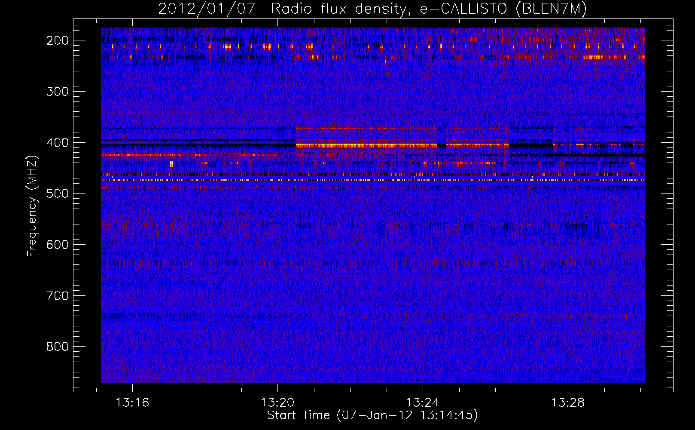The image size is (695, 430).
Task: Click the 500 frequency tick label
Action: (x=58, y=193)
